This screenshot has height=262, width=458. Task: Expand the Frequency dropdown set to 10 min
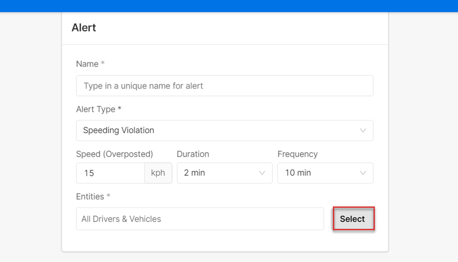point(325,173)
